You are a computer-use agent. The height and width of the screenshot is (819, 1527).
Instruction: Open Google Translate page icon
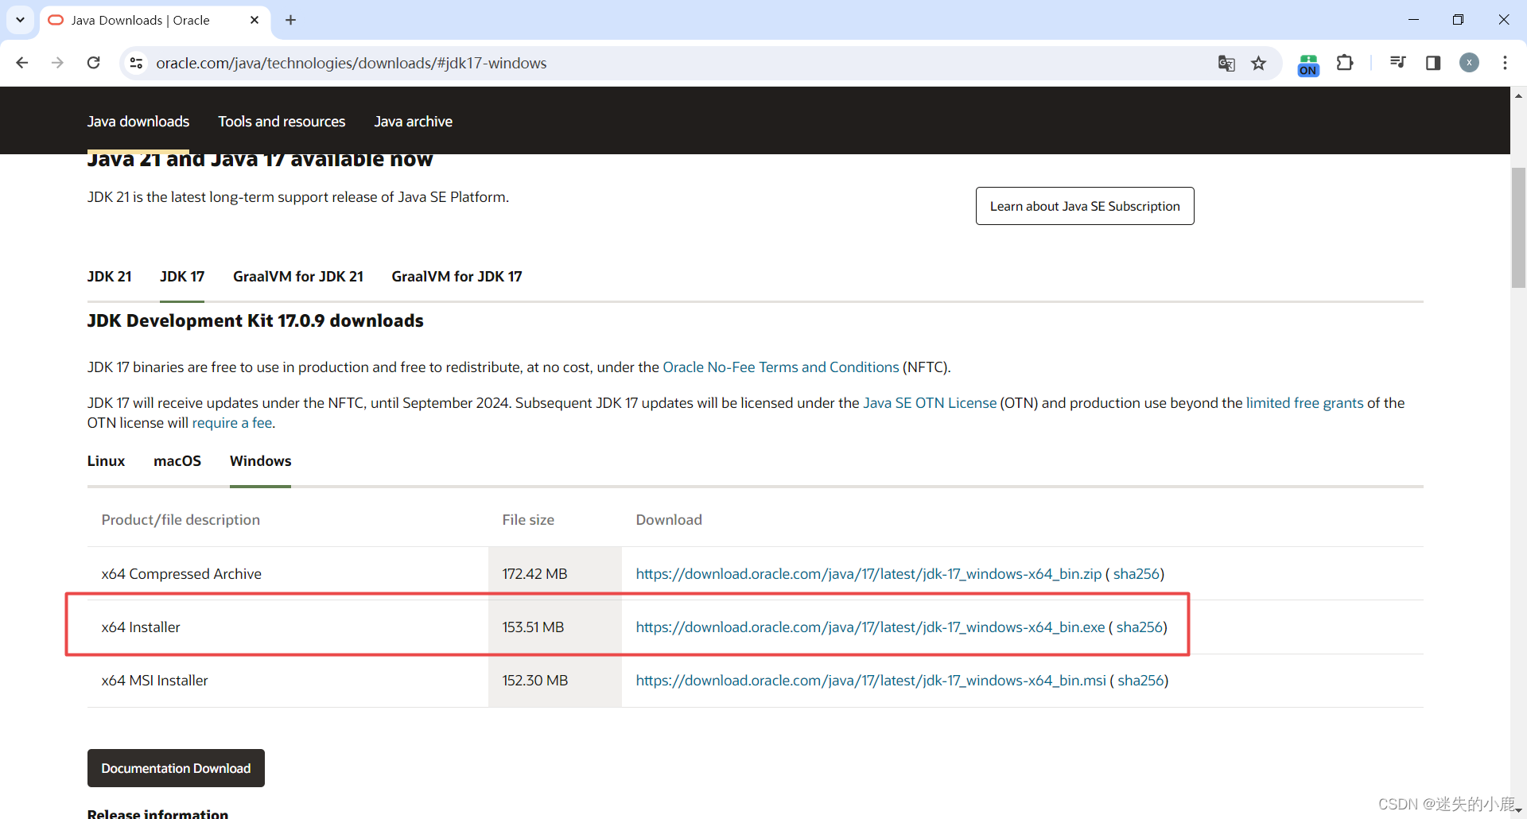pyautogui.click(x=1226, y=63)
